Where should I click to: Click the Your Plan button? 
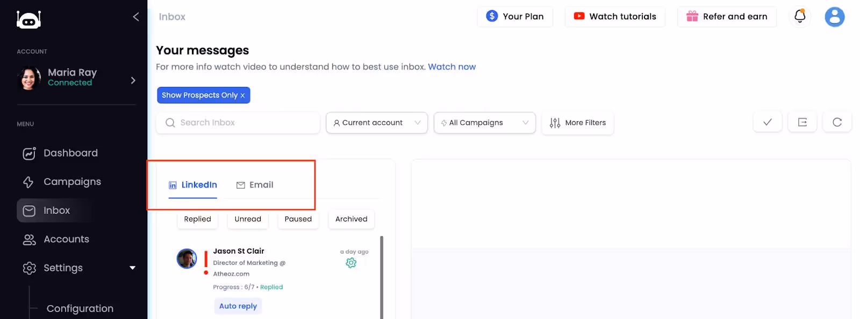tap(515, 17)
